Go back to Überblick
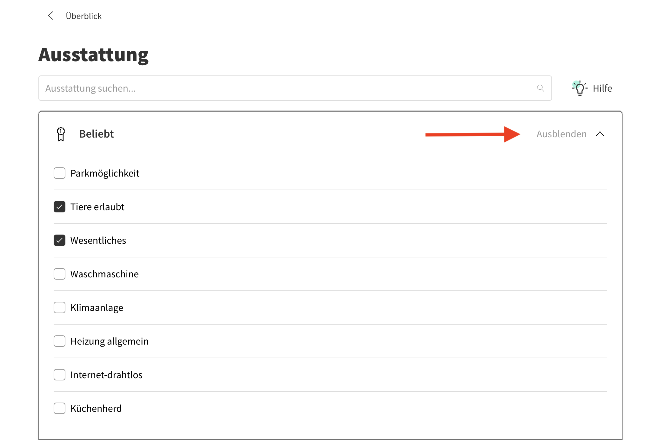This screenshot has height=440, width=659. (83, 16)
